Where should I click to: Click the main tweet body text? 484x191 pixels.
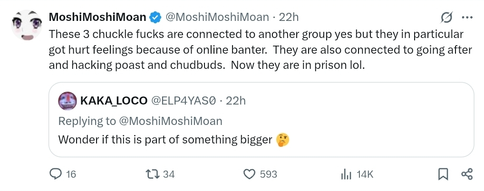[x=256, y=50]
